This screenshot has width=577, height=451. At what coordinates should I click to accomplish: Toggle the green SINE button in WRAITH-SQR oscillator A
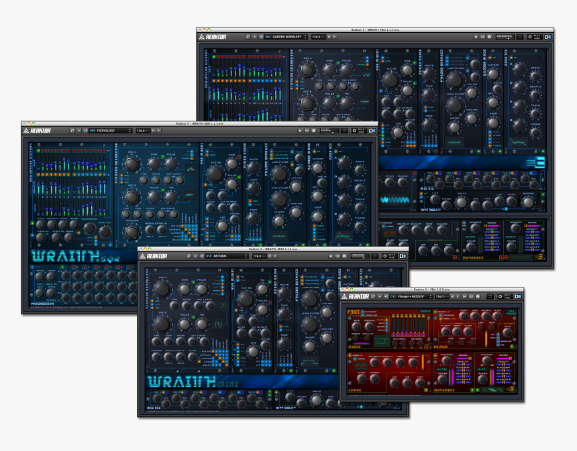(x=162, y=157)
